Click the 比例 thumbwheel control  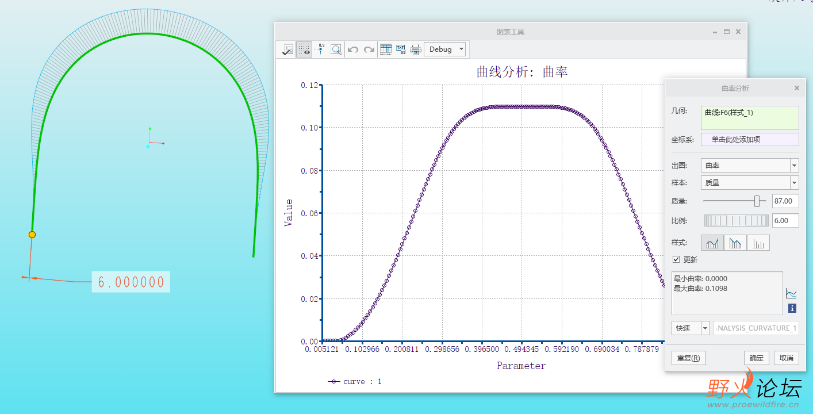tap(737, 220)
